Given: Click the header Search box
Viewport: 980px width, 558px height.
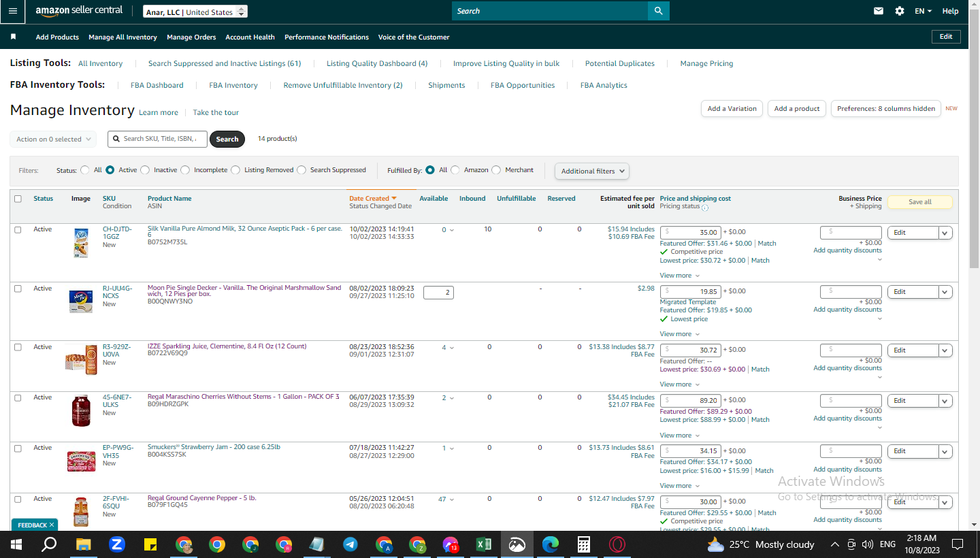Looking at the screenshot, I should tap(550, 11).
